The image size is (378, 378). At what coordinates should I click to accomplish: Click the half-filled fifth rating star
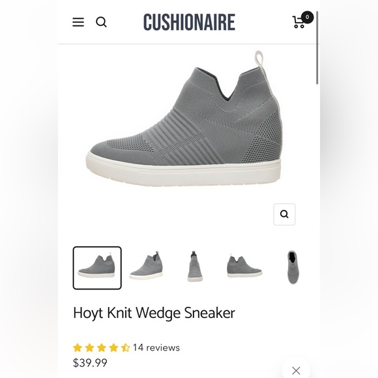125,348
